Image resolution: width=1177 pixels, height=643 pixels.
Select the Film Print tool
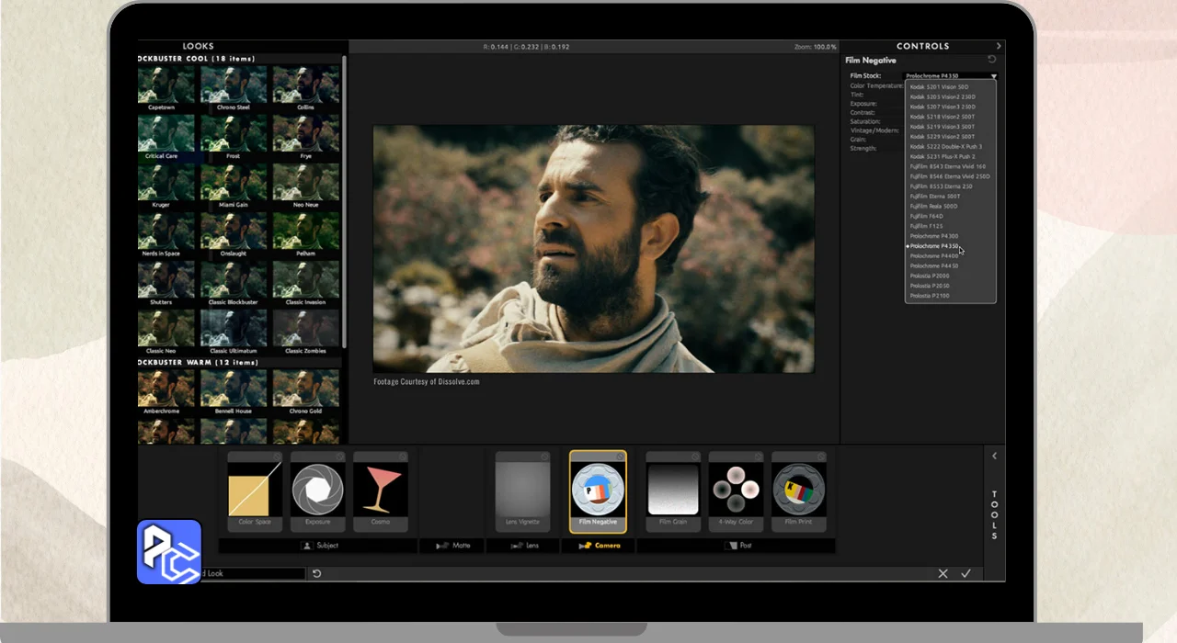(x=798, y=490)
